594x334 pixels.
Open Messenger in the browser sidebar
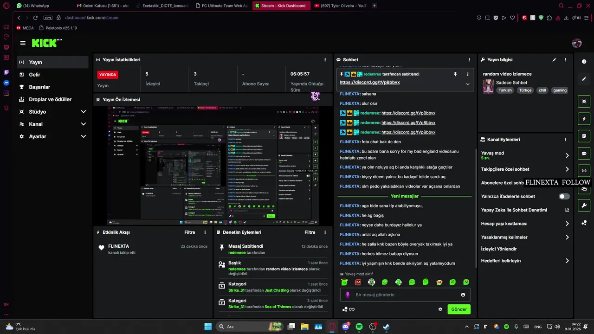tap(6, 83)
